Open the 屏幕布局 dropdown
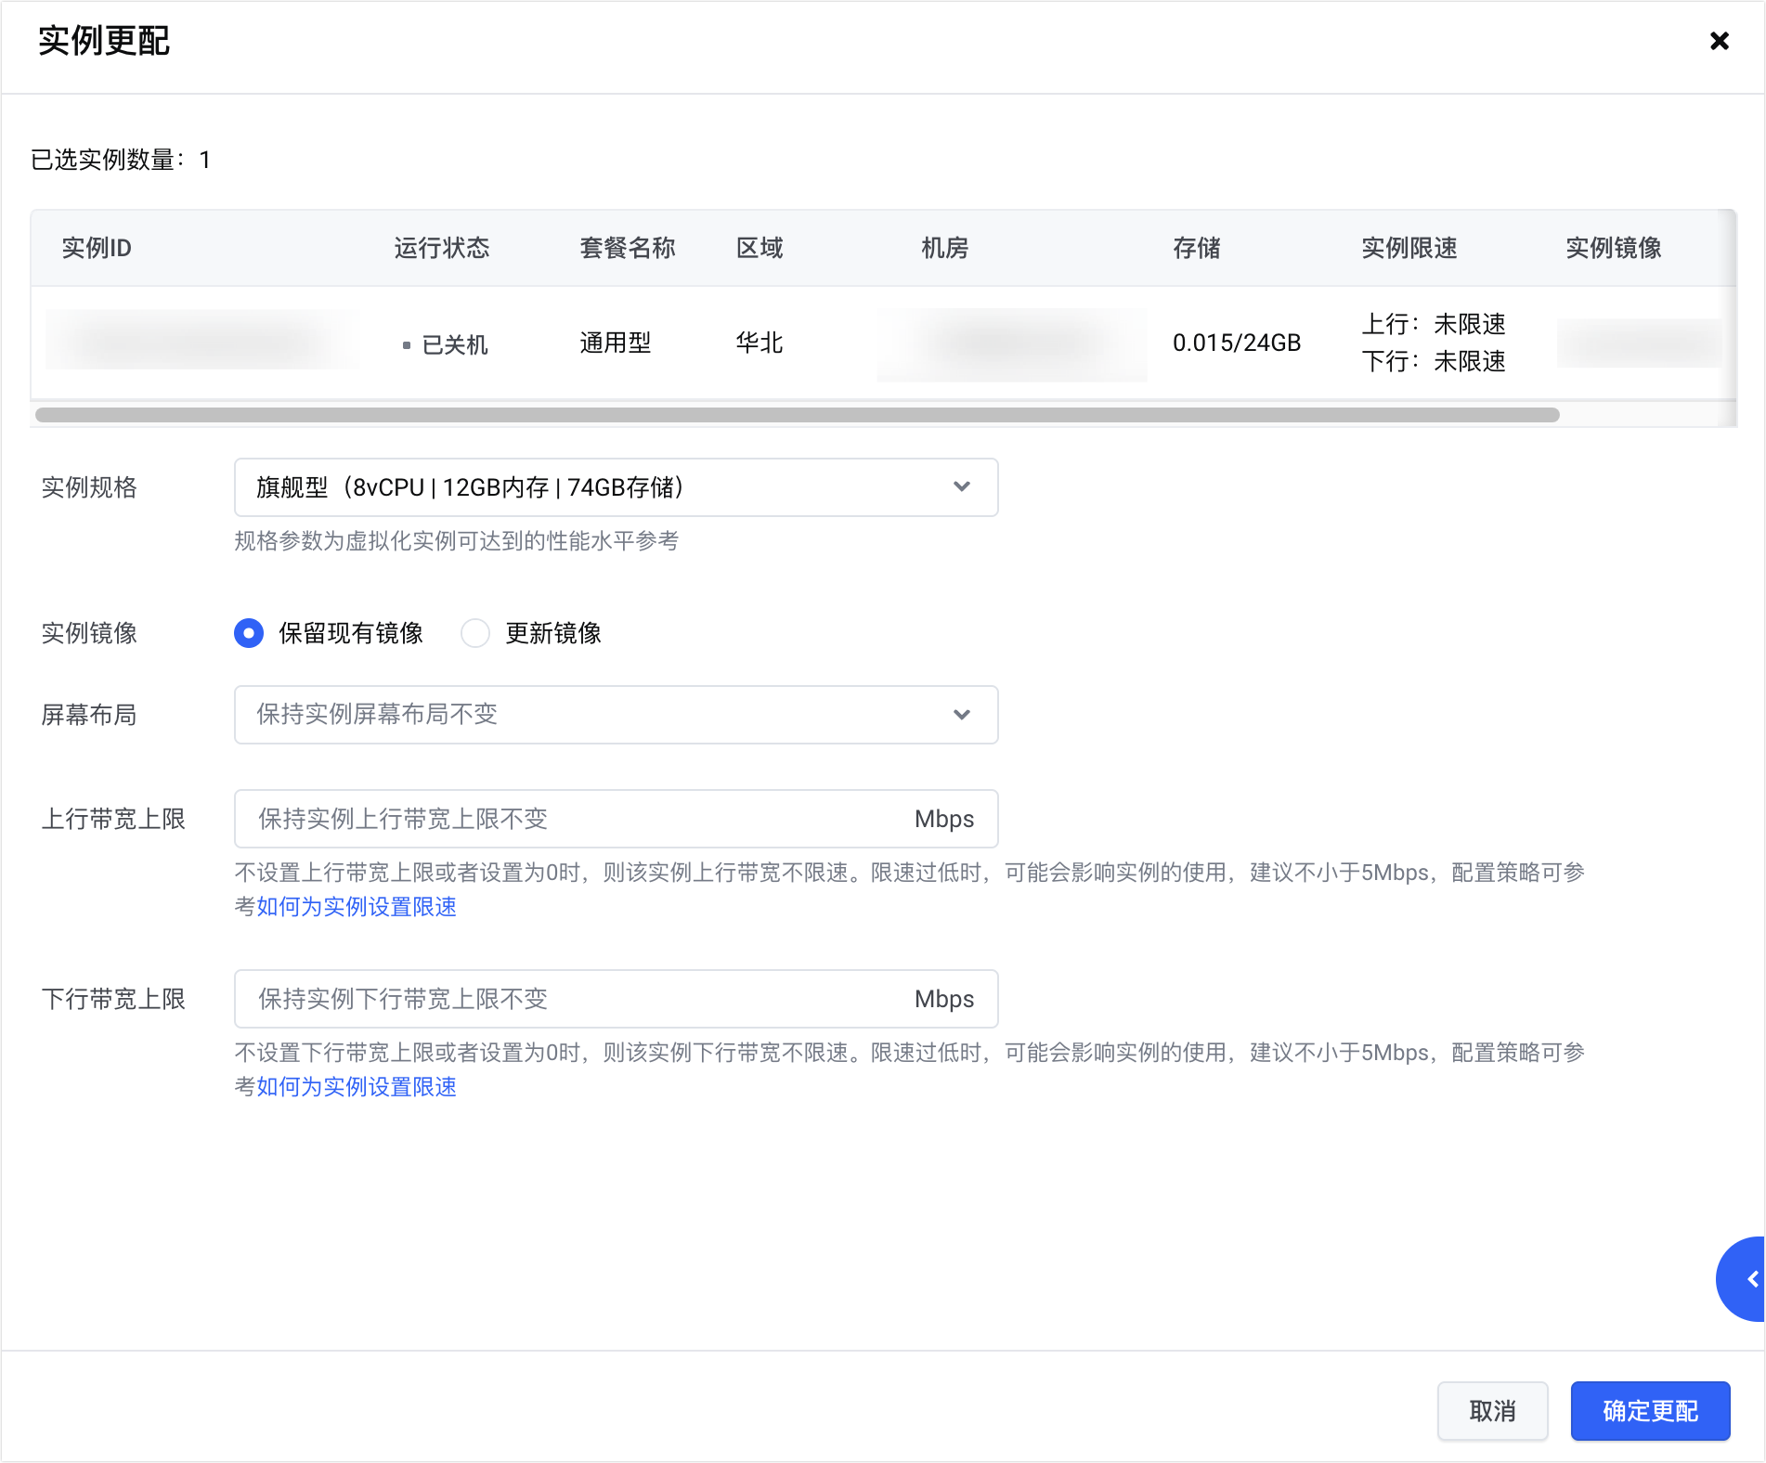The width and height of the screenshot is (1766, 1463). pyautogui.click(x=594, y=715)
